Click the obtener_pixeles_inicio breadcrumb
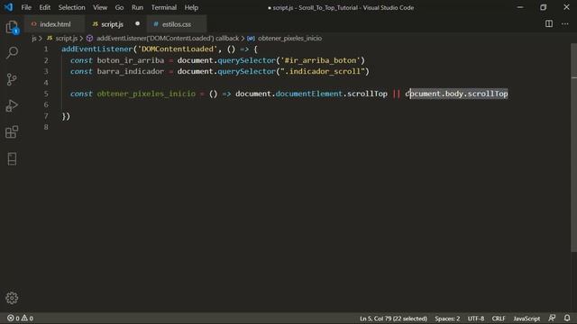This screenshot has height=324, width=577. (285, 38)
